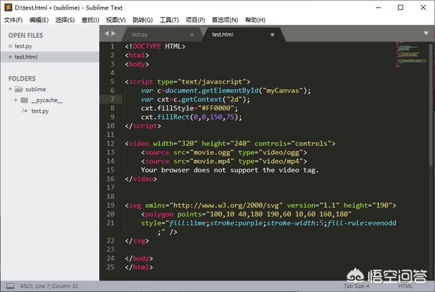Viewport: 435px width, 292px height.
Task: Click "movie.mp4" on line 14
Action: click(211, 161)
